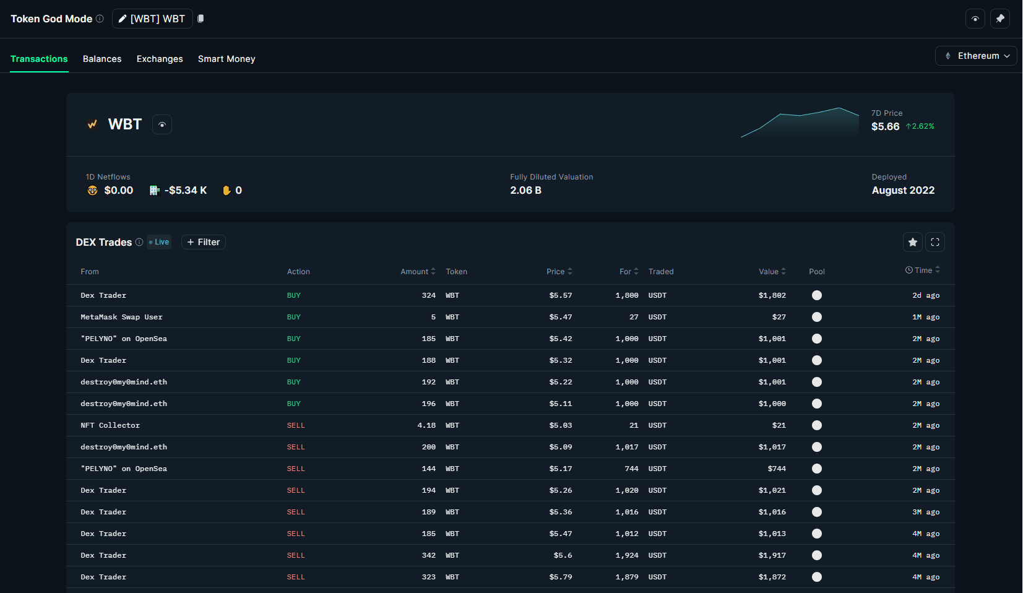1023x593 pixels.
Task: Click the DEX Trades info icon
Action: [x=139, y=242]
